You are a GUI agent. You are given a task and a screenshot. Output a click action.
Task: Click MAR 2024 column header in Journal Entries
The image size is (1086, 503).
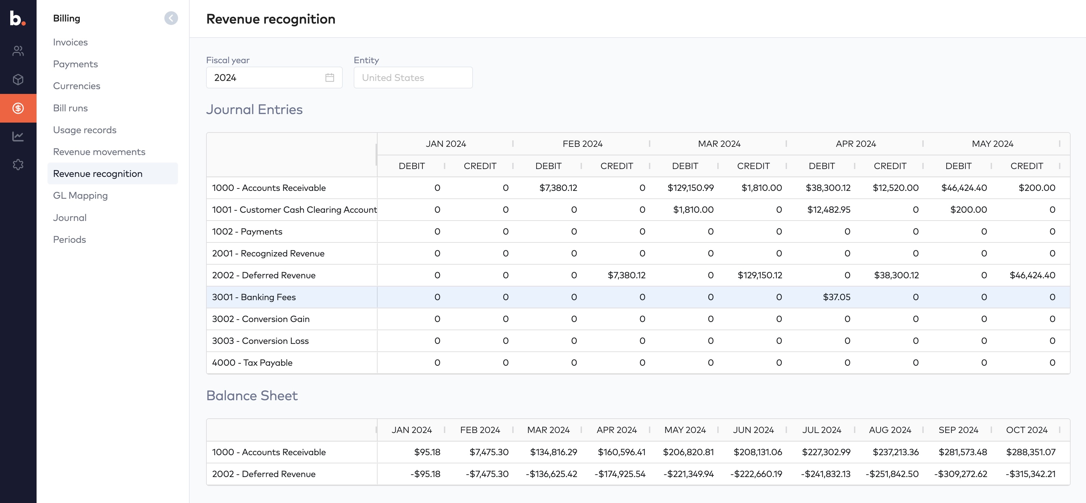(x=719, y=144)
